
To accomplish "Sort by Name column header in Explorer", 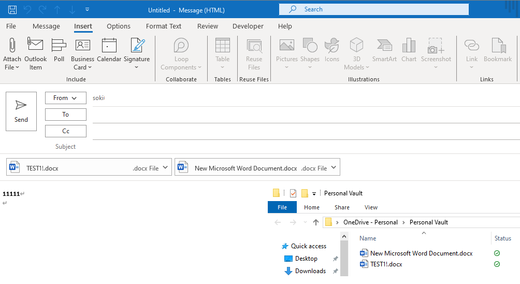I will (368, 238).
